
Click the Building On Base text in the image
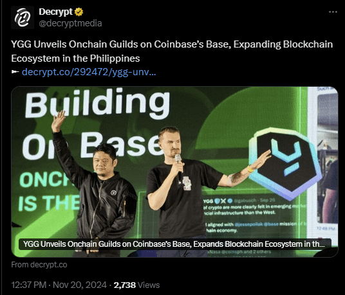coord(97,123)
